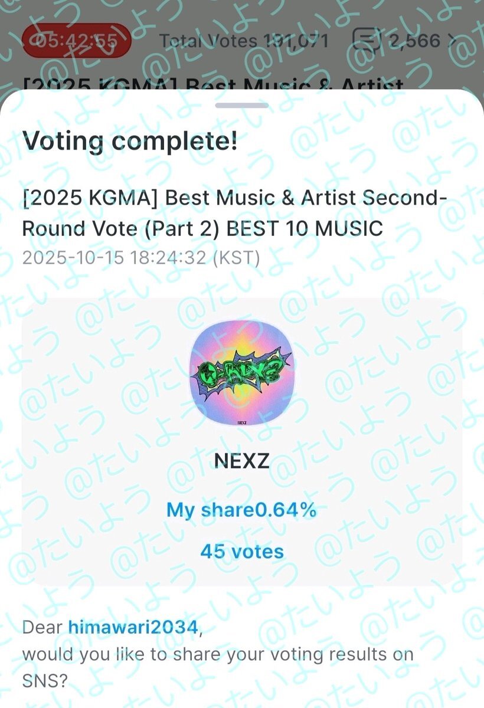Tap the comments speech bubble icon
484x708 pixels.
[365, 40]
